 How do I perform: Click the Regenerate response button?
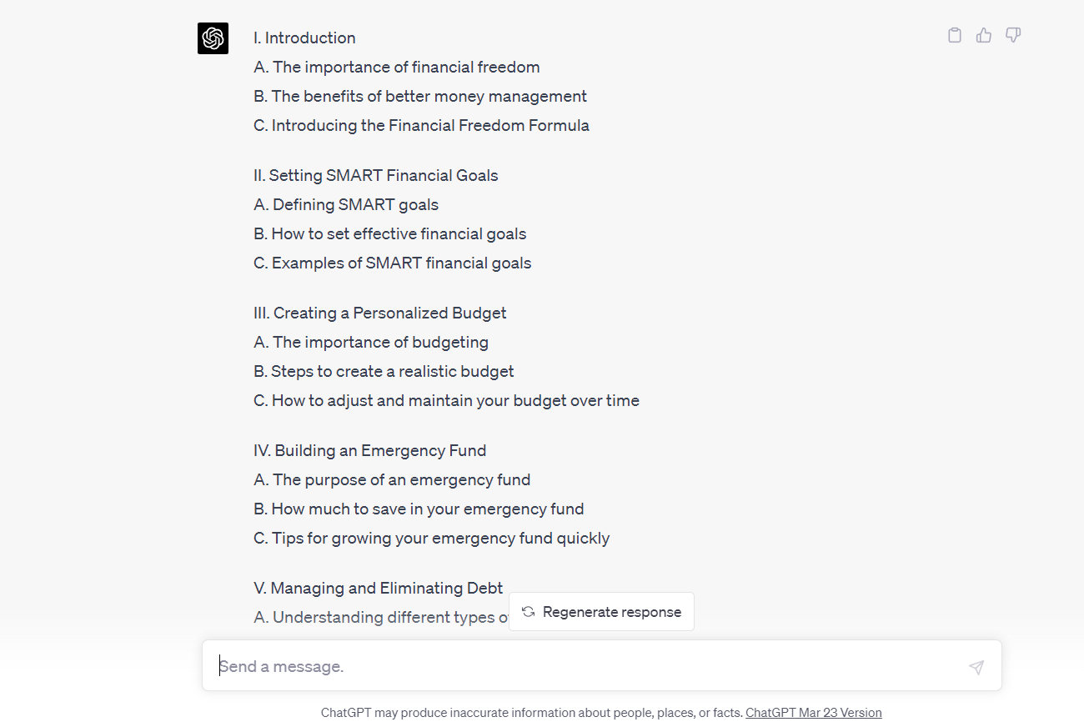coord(601,612)
